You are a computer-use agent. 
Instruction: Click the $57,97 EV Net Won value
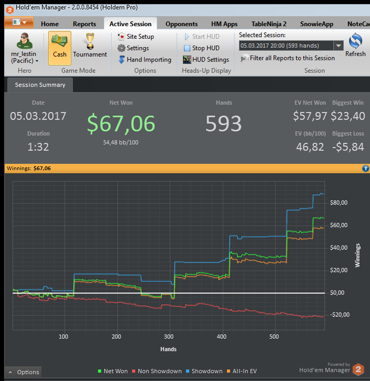pyautogui.click(x=310, y=116)
